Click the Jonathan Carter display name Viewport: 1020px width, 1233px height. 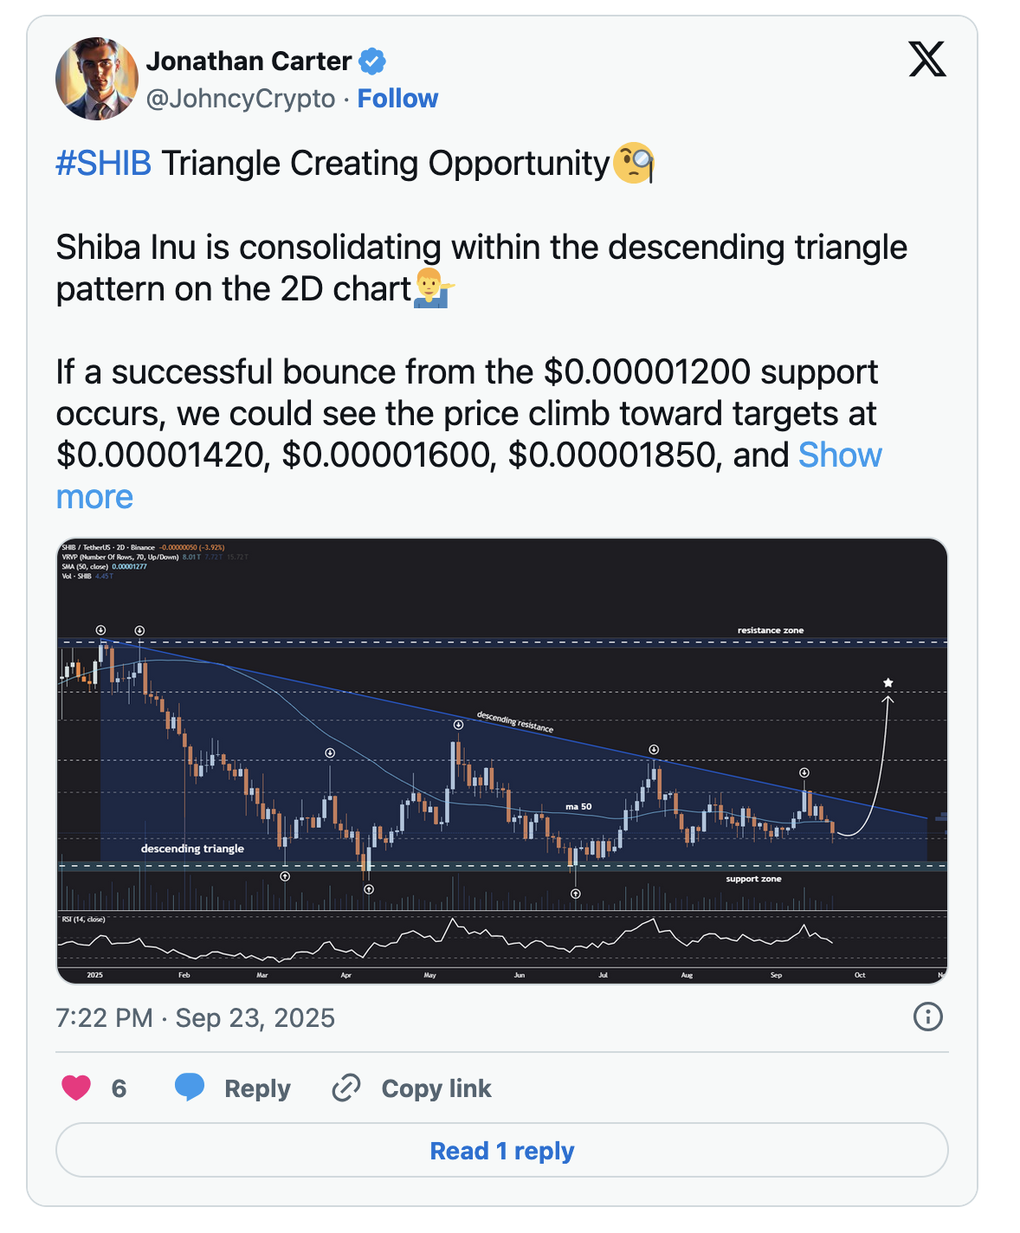(x=249, y=61)
